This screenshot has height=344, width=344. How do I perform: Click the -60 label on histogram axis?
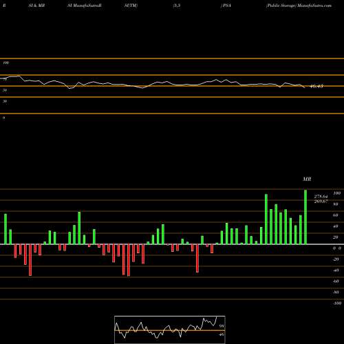tap(336, 281)
